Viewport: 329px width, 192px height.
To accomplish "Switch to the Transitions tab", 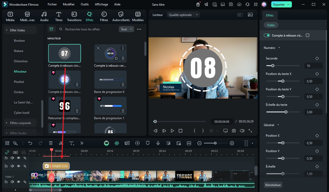I will [x=74, y=16].
